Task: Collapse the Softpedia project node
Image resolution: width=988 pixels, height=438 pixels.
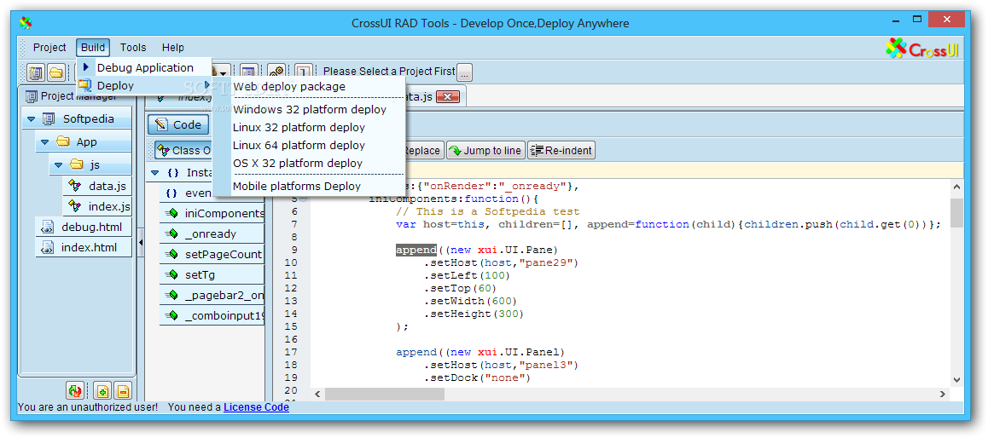Action: [x=30, y=119]
